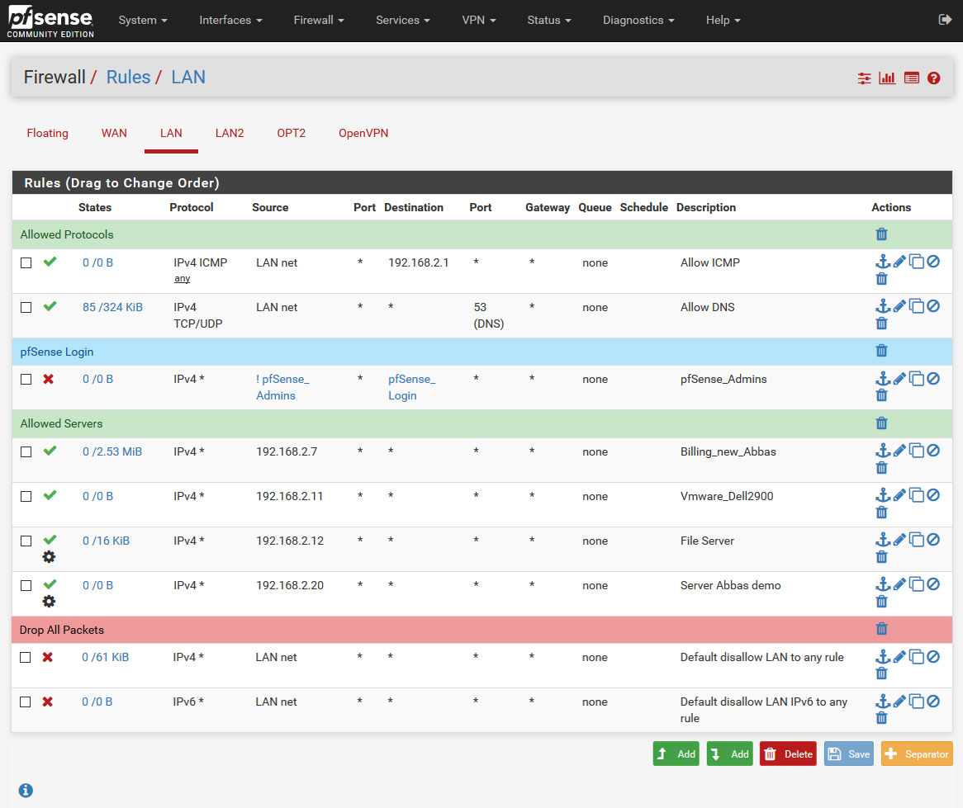Click the Save button
Image resolution: width=963 pixels, height=808 pixels.
point(849,754)
